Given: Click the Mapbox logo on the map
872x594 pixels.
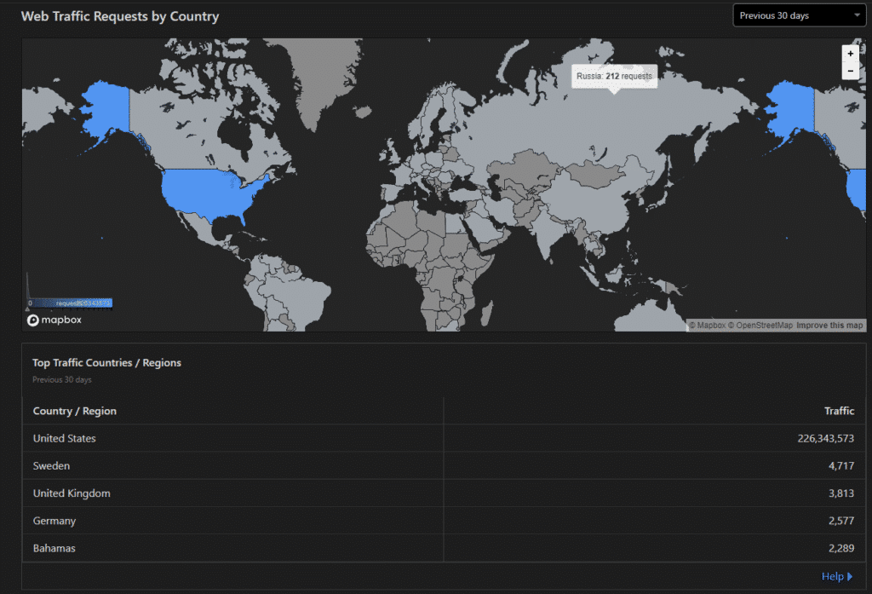Looking at the screenshot, I should [54, 320].
